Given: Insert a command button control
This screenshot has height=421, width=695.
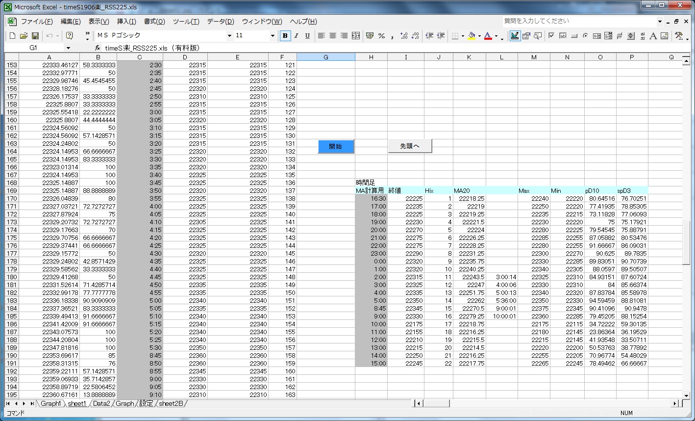Looking at the screenshot, I should click(574, 36).
